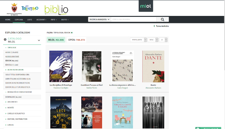Select the Download (42.335) filter

click(13, 97)
